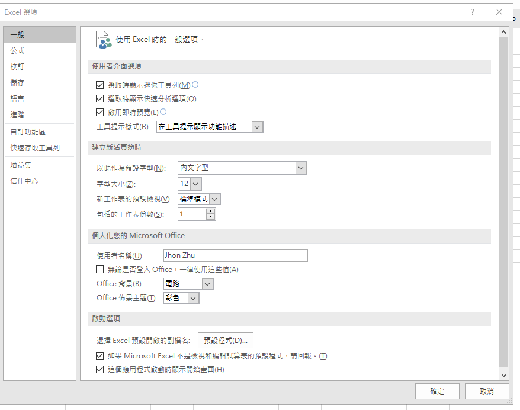Open the 增益集 category
520x410 pixels.
40,165
